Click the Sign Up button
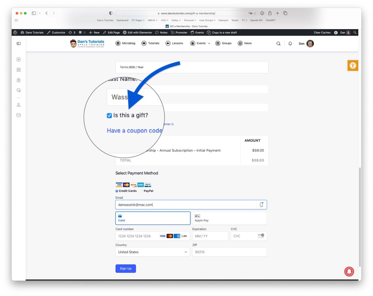Image resolution: width=373 pixels, height=296 pixels. (126, 269)
